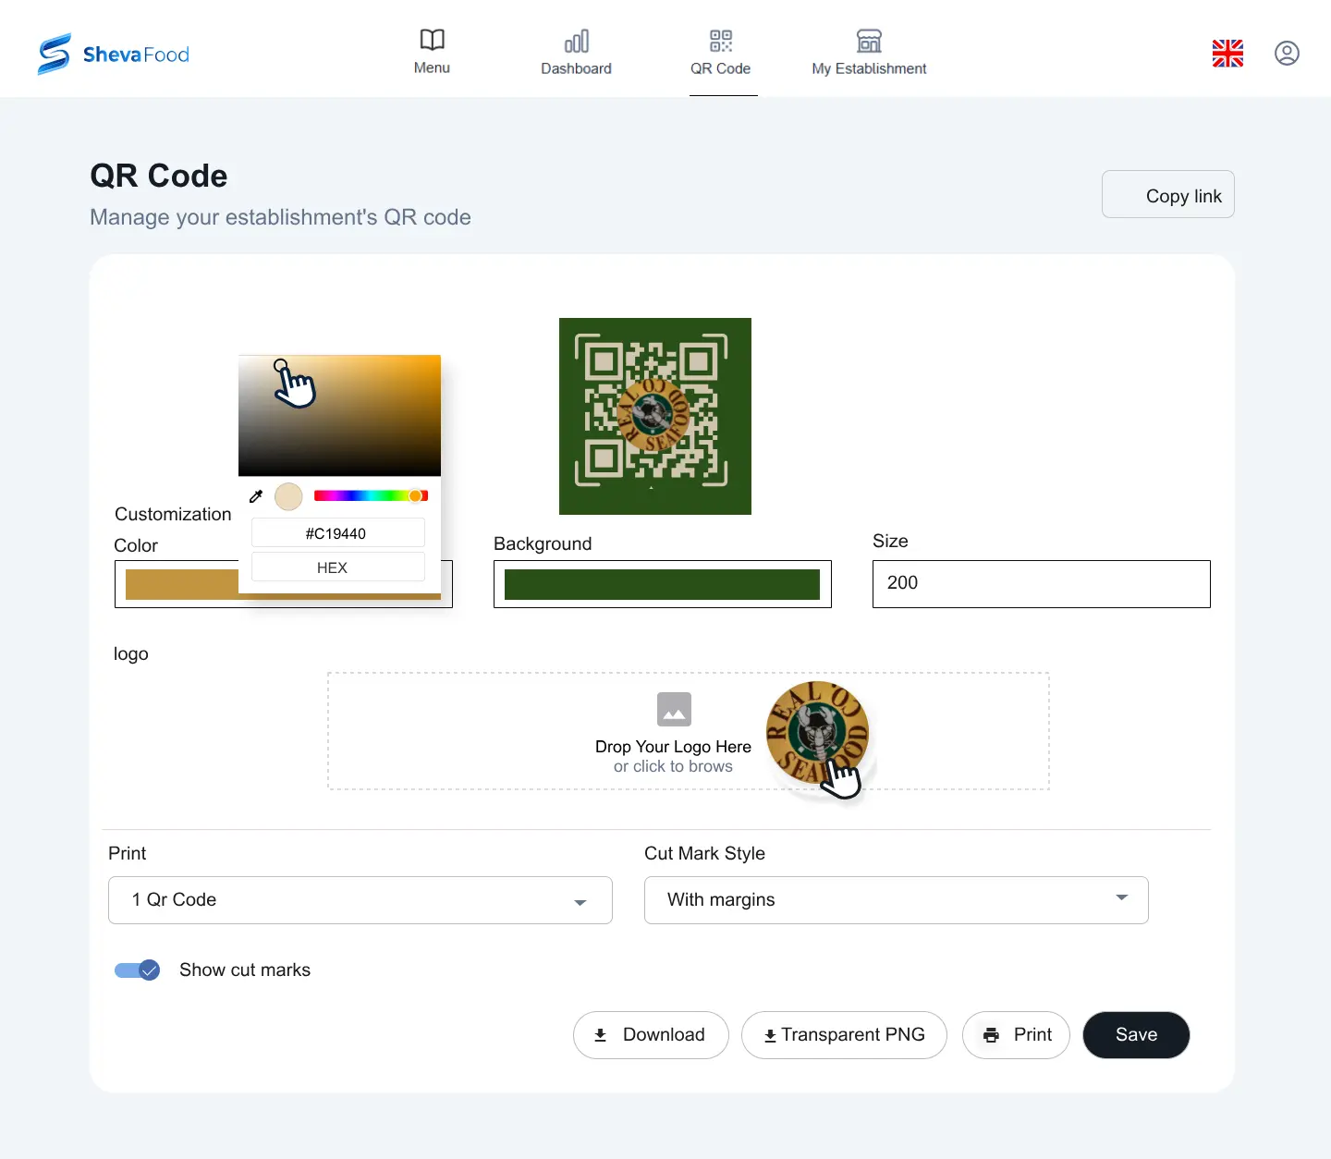Click the QR Code navigation icon
This screenshot has height=1159, width=1331.
[721, 42]
